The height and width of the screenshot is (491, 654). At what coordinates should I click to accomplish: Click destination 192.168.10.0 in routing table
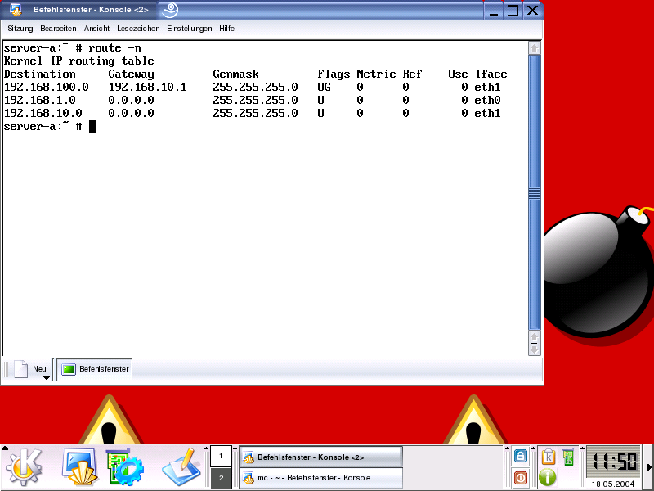pos(43,113)
